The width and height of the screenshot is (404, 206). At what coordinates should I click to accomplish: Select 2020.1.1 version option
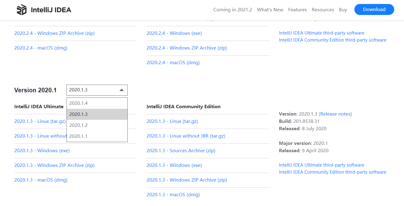point(97,136)
